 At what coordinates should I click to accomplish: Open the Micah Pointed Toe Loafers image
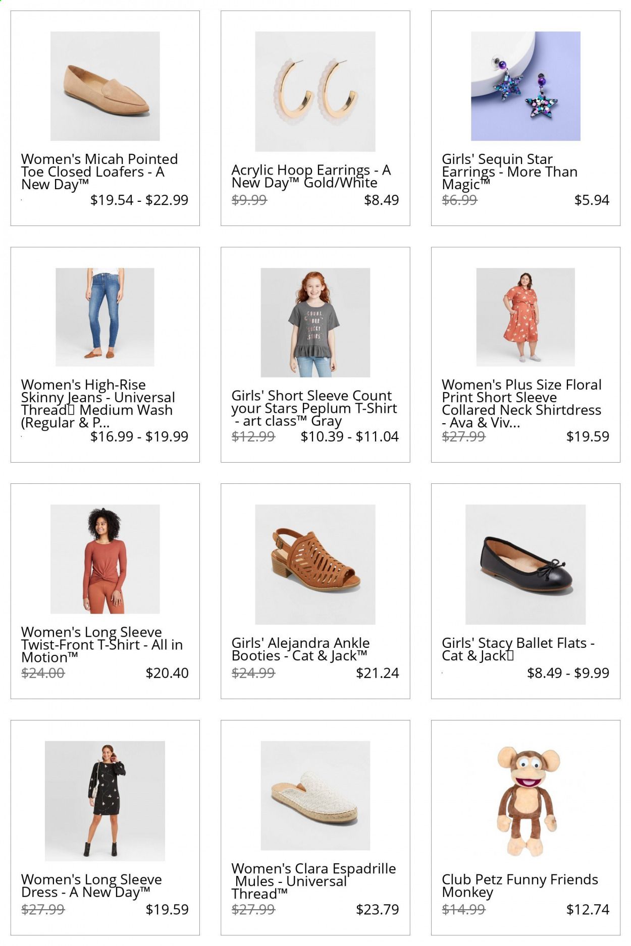105,86
